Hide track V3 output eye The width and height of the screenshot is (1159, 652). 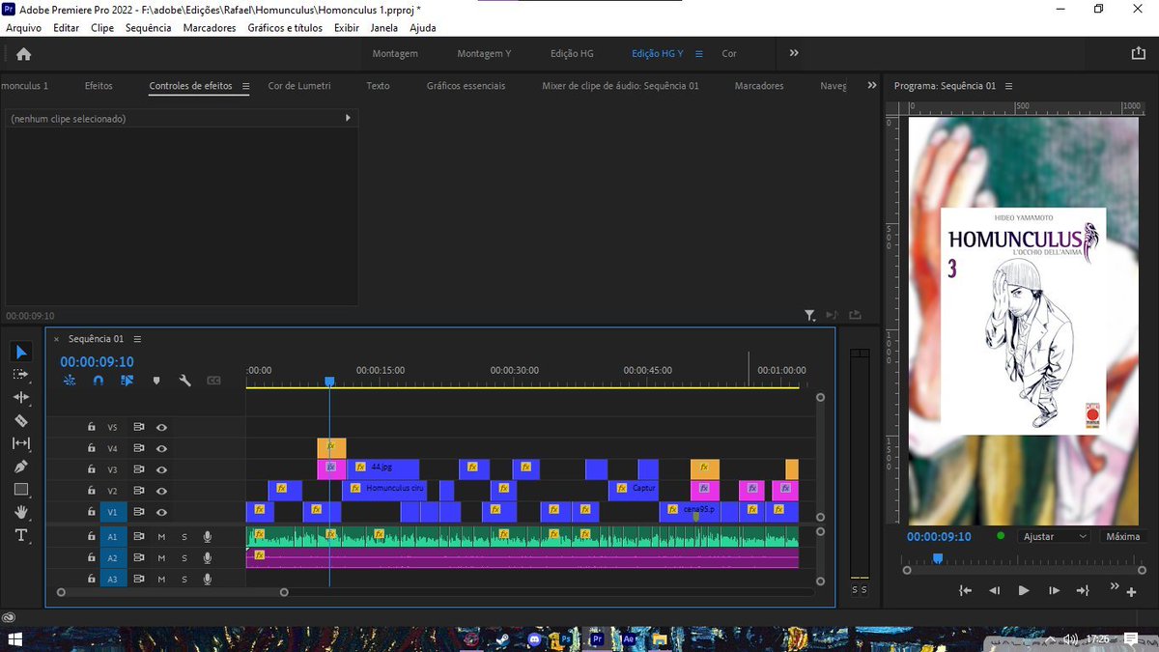coord(162,469)
